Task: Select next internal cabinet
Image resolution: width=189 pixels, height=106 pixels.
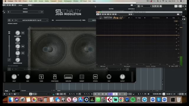Action: click(16, 20)
